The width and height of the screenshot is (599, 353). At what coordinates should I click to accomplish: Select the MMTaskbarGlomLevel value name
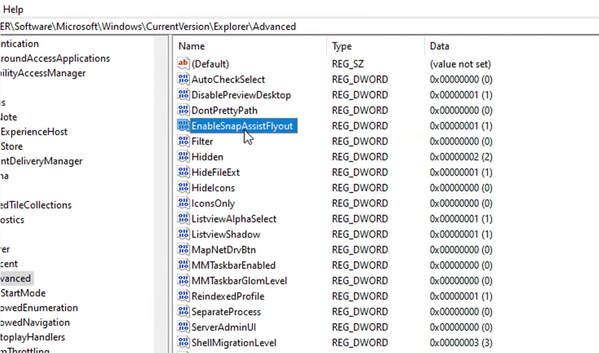coord(239,281)
